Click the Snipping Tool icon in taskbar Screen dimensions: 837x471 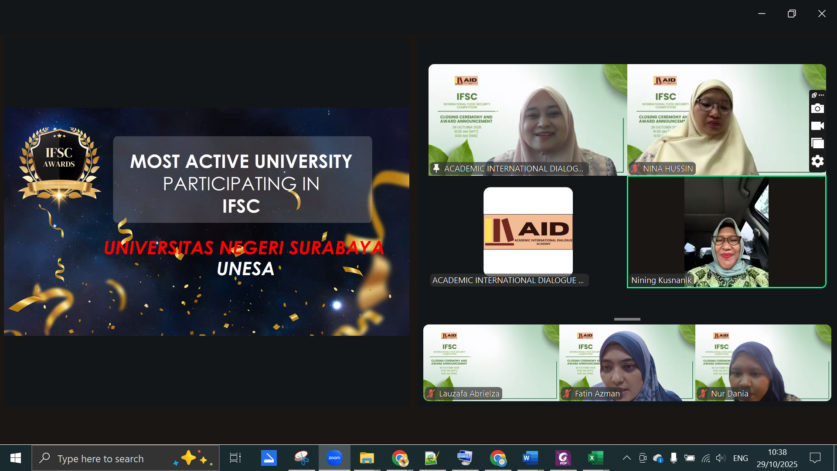(301, 458)
